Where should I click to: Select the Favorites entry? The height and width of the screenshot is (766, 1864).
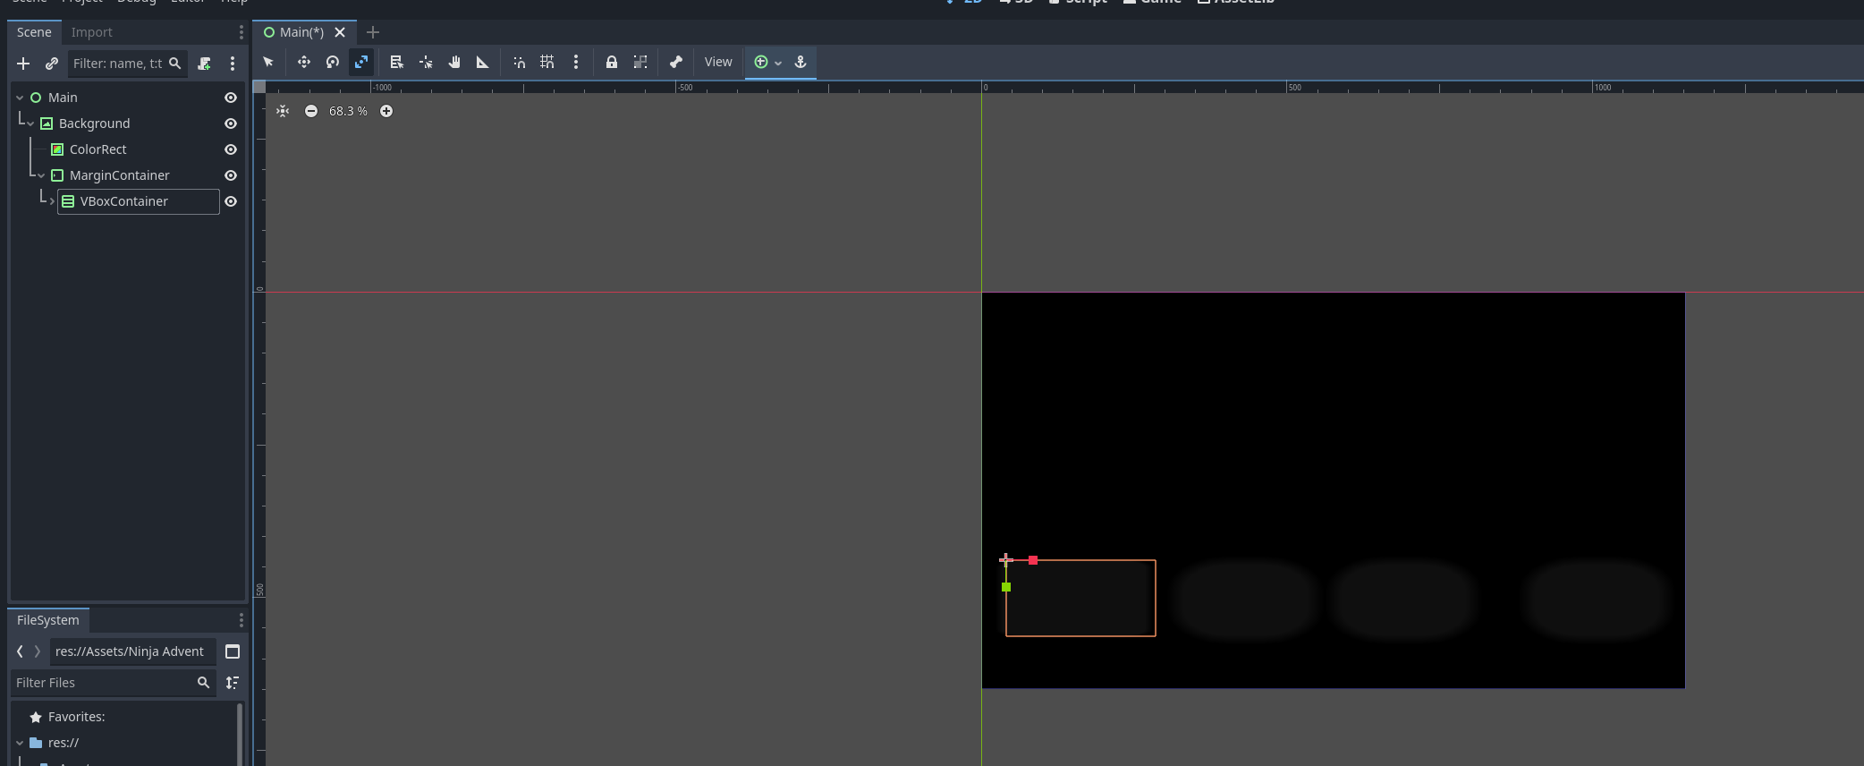pos(76,717)
